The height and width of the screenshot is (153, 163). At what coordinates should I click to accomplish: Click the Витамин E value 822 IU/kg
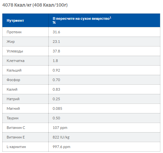tap(61, 137)
